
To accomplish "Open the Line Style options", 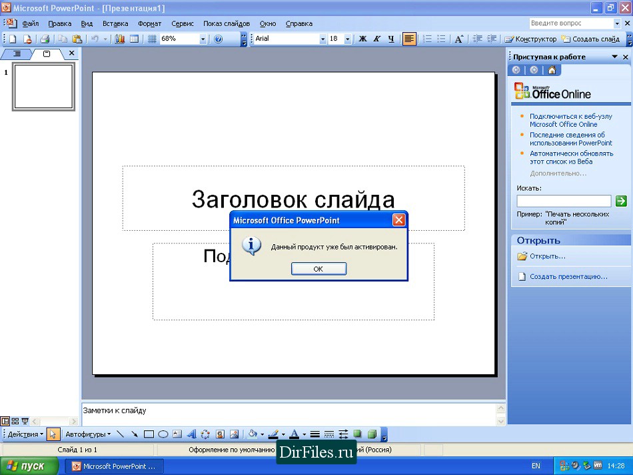I will pos(315,434).
